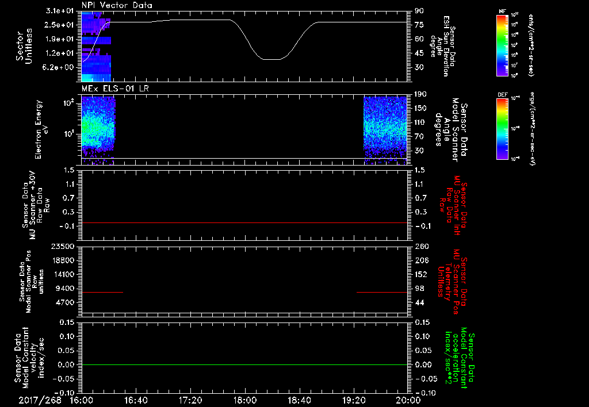Click "0.10" on the right acceleration axis
The width and height of the screenshot is (589, 407).
(x=423, y=336)
